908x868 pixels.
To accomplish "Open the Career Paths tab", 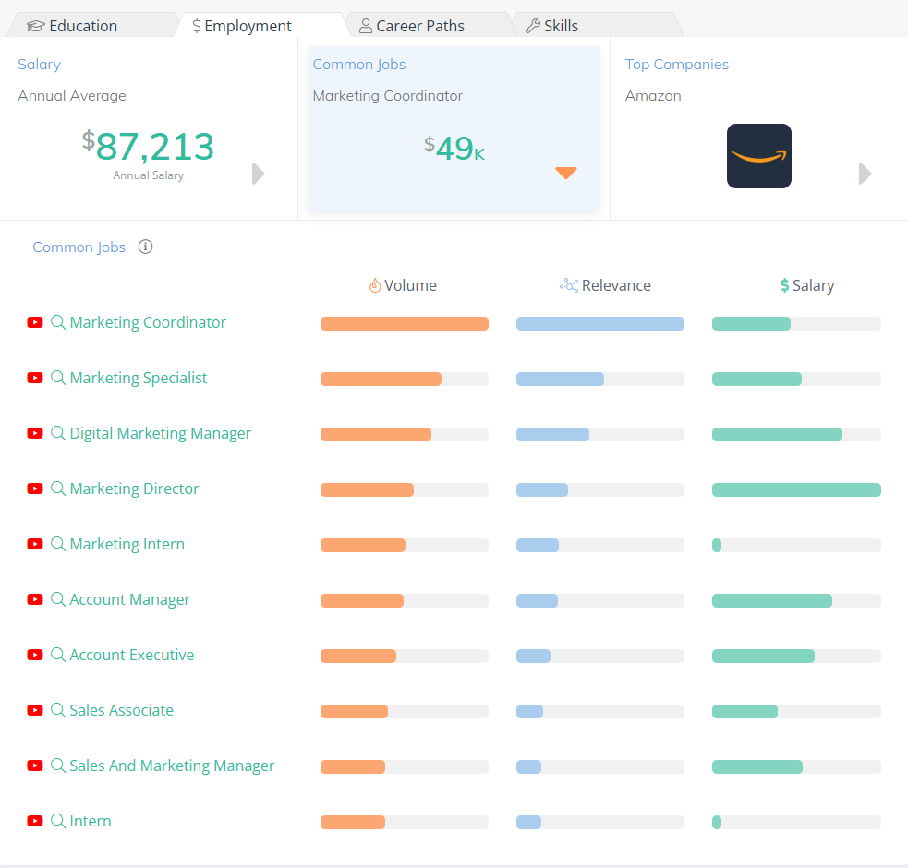I will click(x=411, y=26).
